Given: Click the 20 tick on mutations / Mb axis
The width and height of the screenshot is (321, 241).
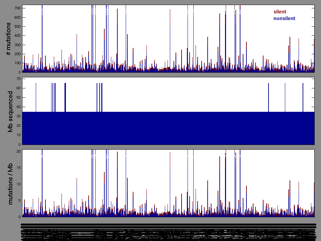Looking at the screenshot, I should pyautogui.click(x=18, y=151).
